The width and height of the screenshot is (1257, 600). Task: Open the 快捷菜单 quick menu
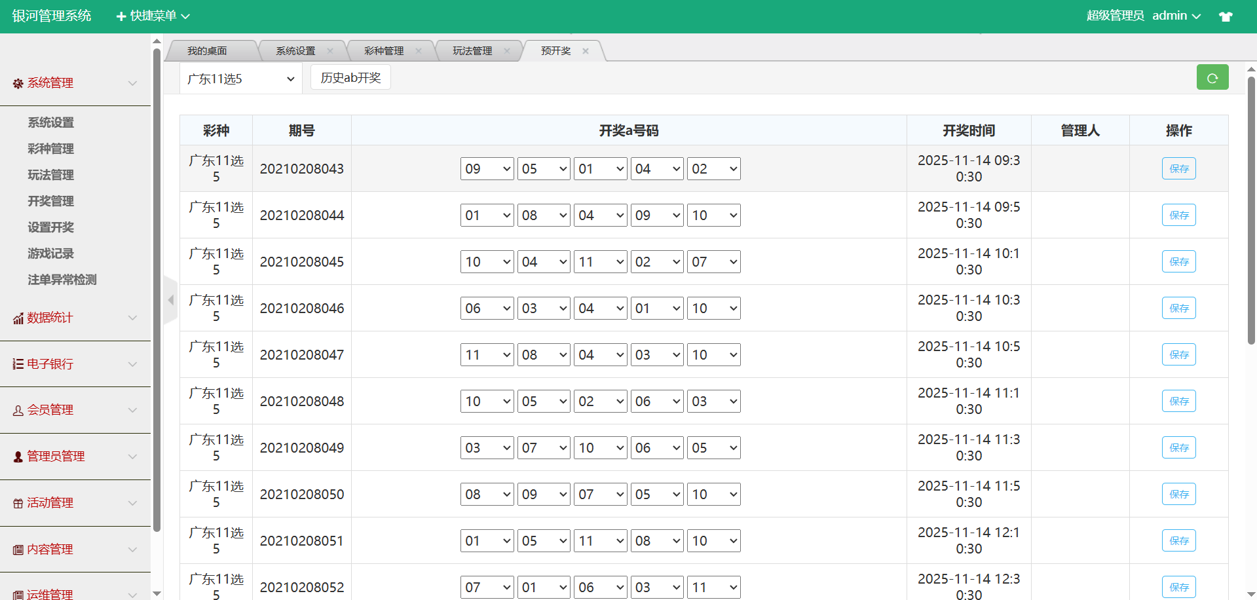[x=153, y=16]
